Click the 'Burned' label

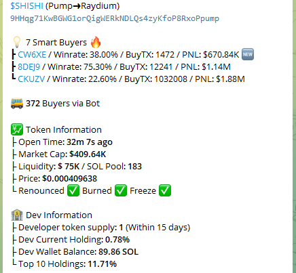click(97, 191)
